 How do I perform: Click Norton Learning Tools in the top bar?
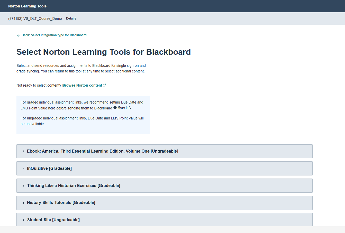point(27,6)
